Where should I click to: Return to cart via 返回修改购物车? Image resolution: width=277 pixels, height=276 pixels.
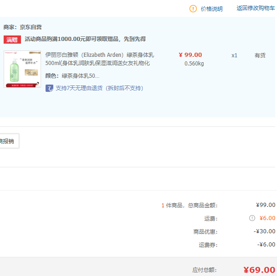click(256, 8)
